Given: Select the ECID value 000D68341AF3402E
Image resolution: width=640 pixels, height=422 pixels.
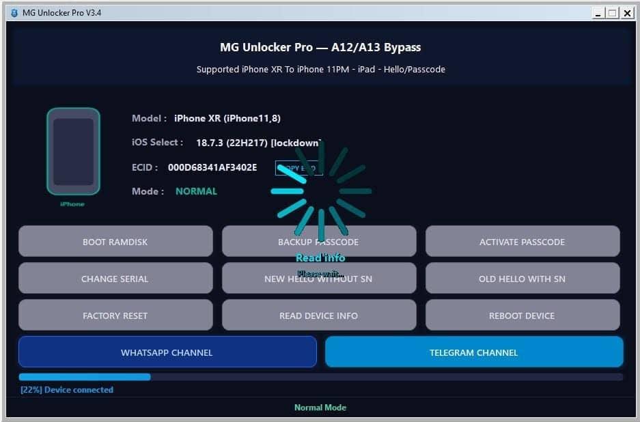Looking at the screenshot, I should 212,167.
